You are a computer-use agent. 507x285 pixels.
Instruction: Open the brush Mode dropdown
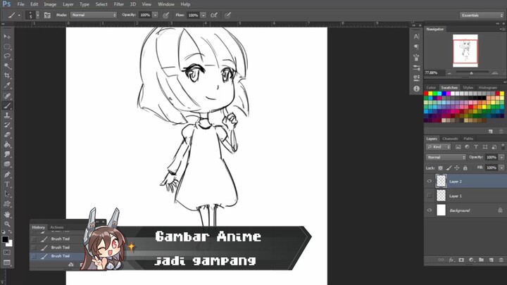point(94,15)
